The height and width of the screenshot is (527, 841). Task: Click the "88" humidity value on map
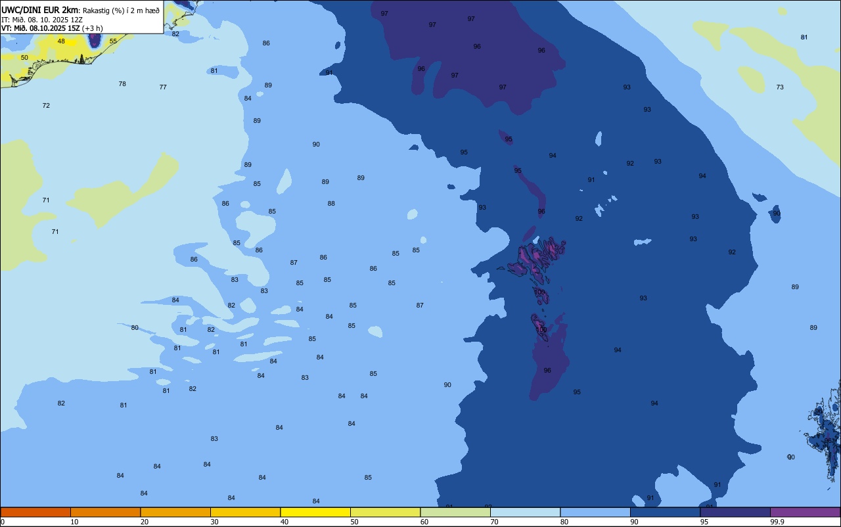331,204
